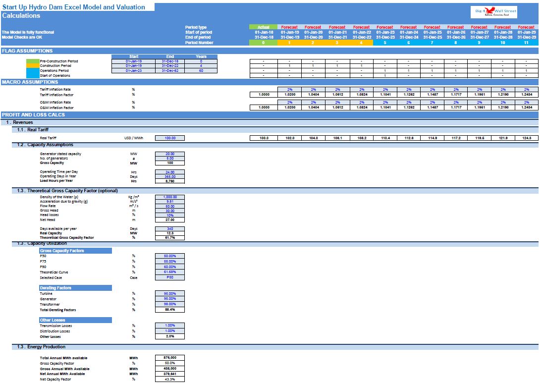Select the 'Start Up Hydro Dam Excel Model and Valuation' title
Viewport: 543px width, 383px height.
click(x=74, y=7)
